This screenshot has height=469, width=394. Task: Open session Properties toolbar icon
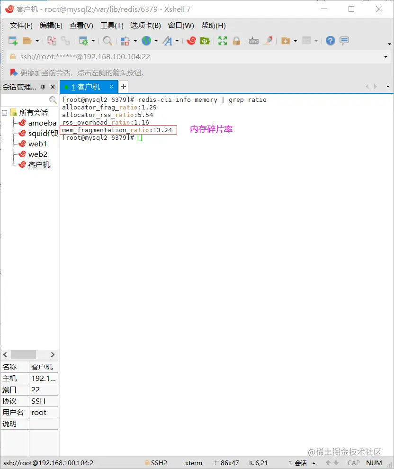tap(83, 41)
